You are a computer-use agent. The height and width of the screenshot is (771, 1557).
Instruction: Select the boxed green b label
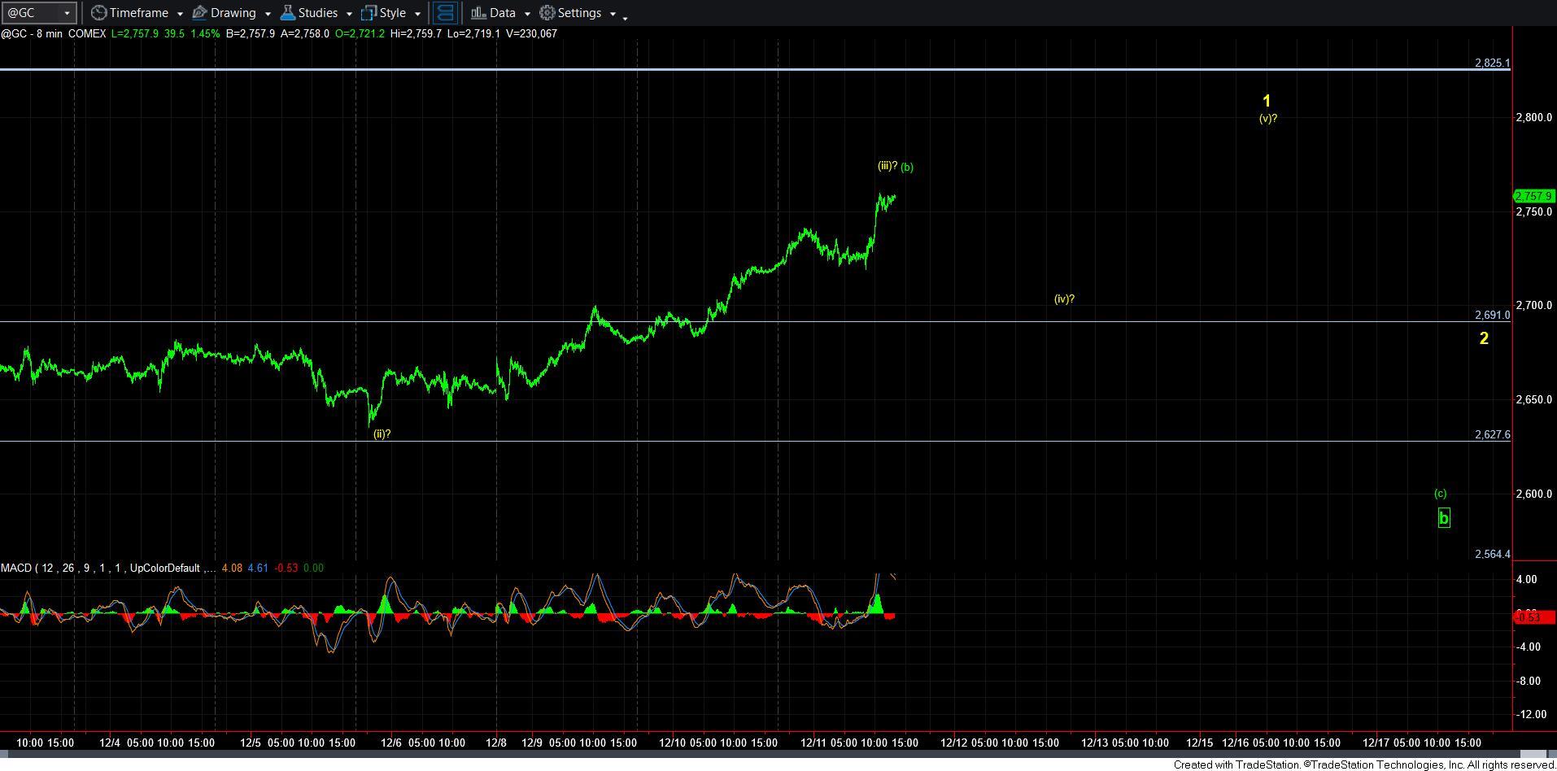[1444, 517]
